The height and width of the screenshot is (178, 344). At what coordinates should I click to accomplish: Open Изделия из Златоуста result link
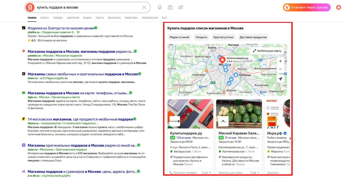pos(61,28)
